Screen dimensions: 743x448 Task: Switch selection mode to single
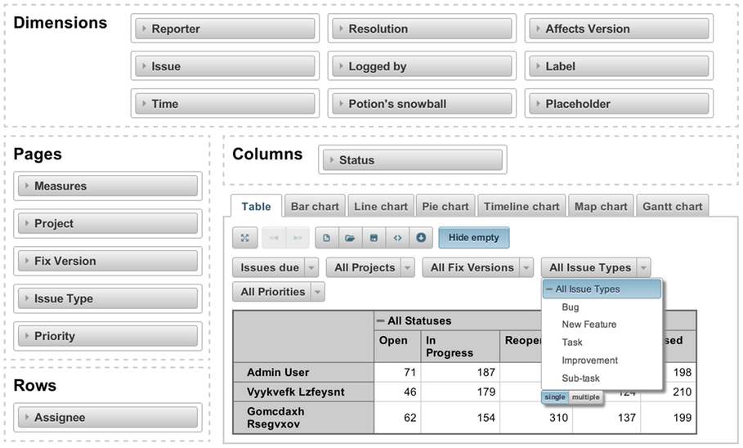click(555, 397)
